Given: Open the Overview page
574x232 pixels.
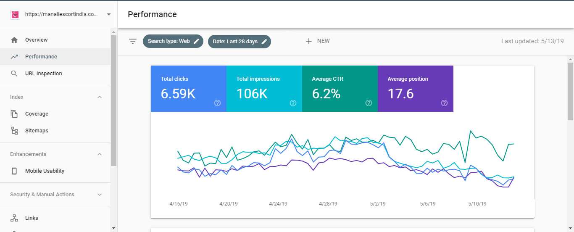Looking at the screenshot, I should tap(36, 40).
